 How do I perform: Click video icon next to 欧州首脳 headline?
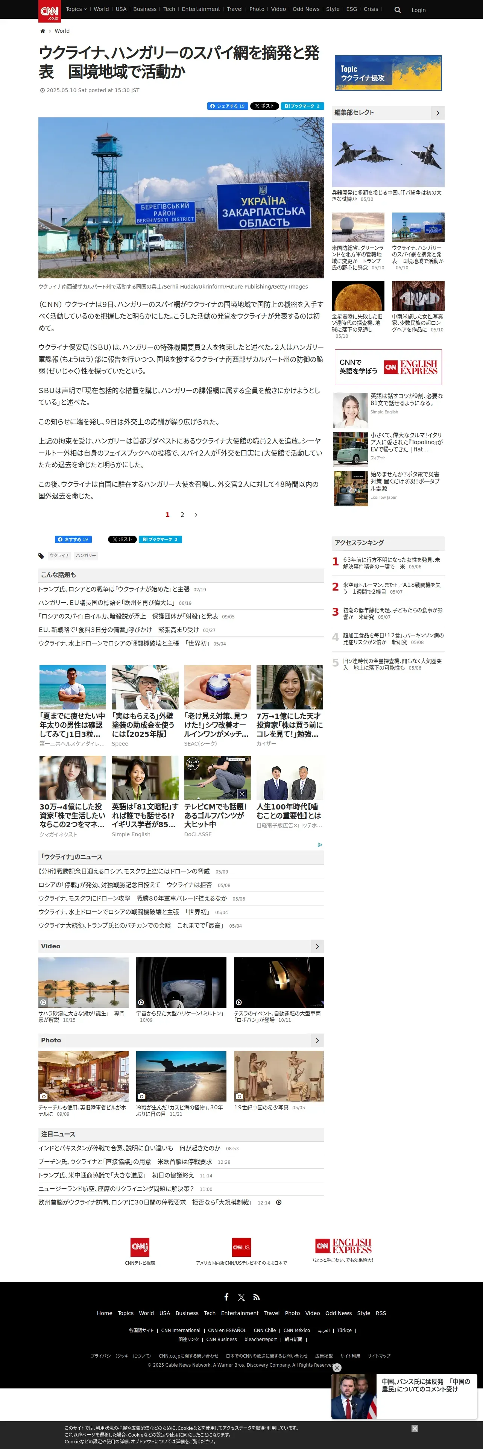[x=279, y=1203]
